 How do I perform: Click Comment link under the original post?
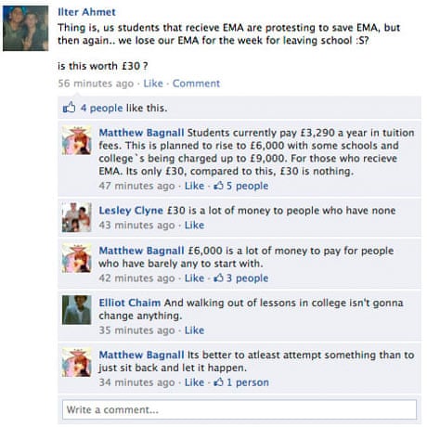(x=196, y=84)
